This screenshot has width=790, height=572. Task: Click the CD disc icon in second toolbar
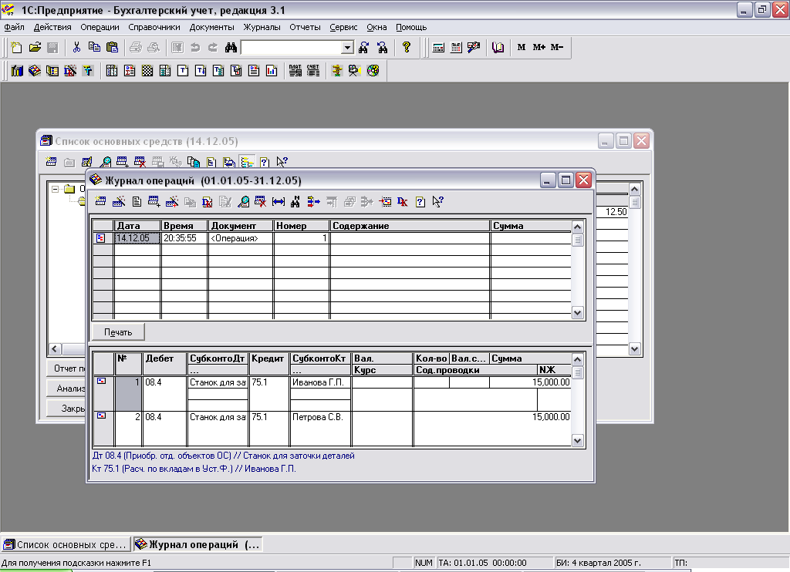pyautogui.click(x=373, y=71)
